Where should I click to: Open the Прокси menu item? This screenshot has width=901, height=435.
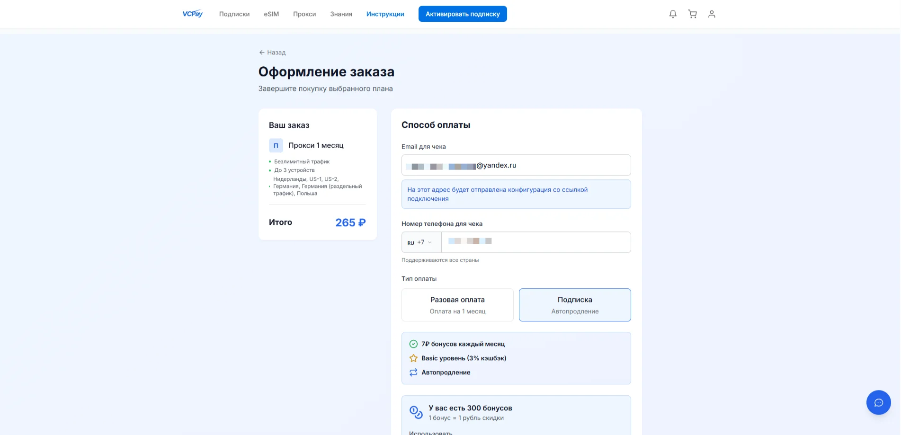(304, 14)
